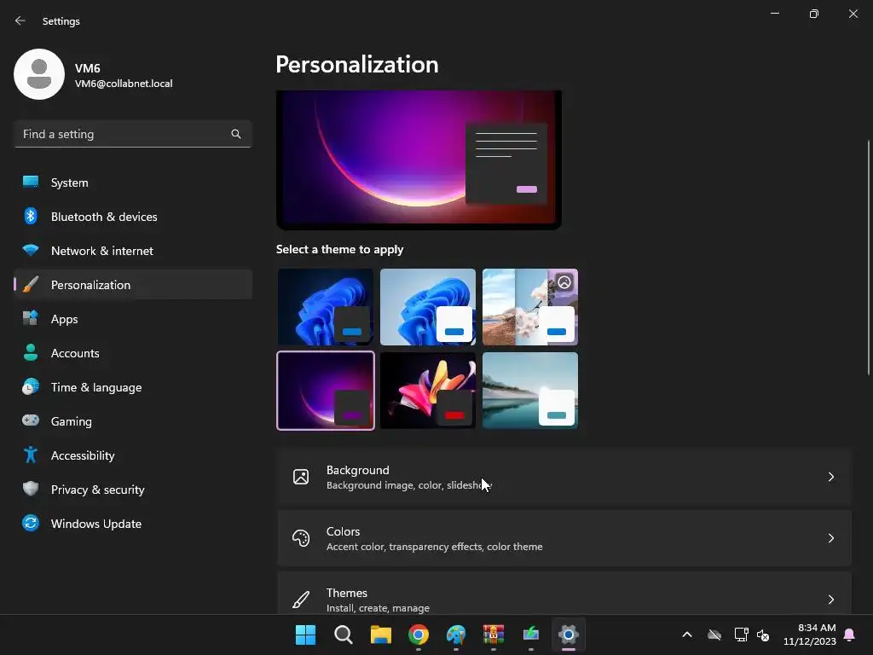Expand Themes settings chevron
Viewport: 873px width, 655px height.
coord(830,600)
